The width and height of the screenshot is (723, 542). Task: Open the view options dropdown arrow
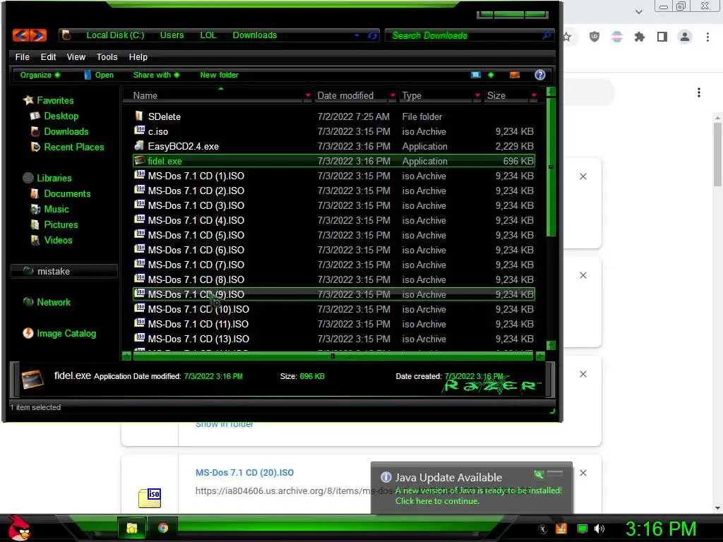[491, 75]
